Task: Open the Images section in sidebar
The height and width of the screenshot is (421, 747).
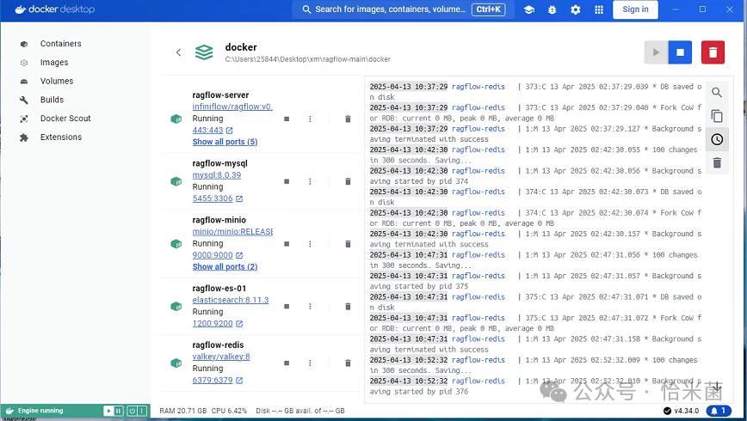Action: pos(54,63)
